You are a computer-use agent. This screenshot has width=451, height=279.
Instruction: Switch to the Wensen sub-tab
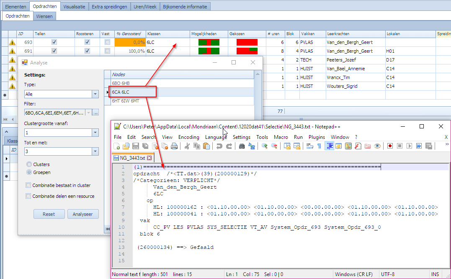click(x=44, y=16)
